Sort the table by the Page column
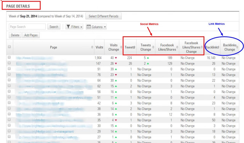244x143 pixels. tap(92, 47)
